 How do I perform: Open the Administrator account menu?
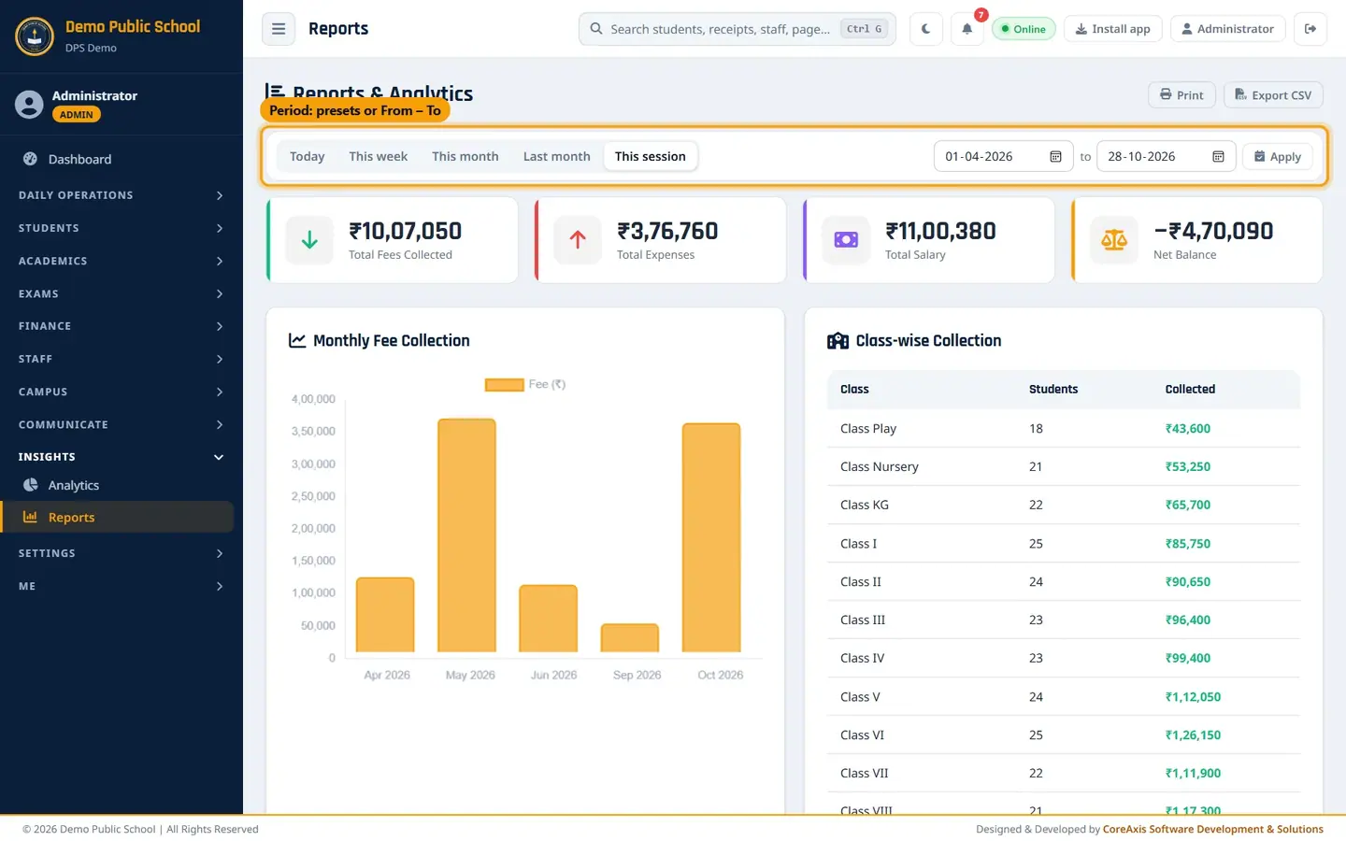tap(1227, 29)
